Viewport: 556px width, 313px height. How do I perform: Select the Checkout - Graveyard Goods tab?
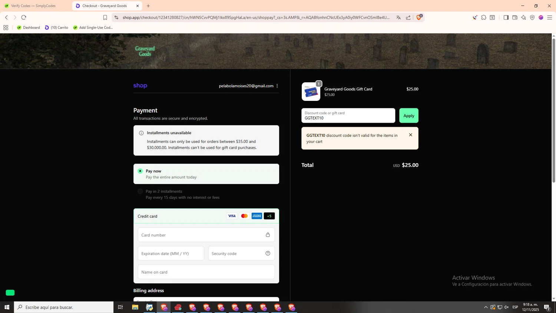coord(104,6)
